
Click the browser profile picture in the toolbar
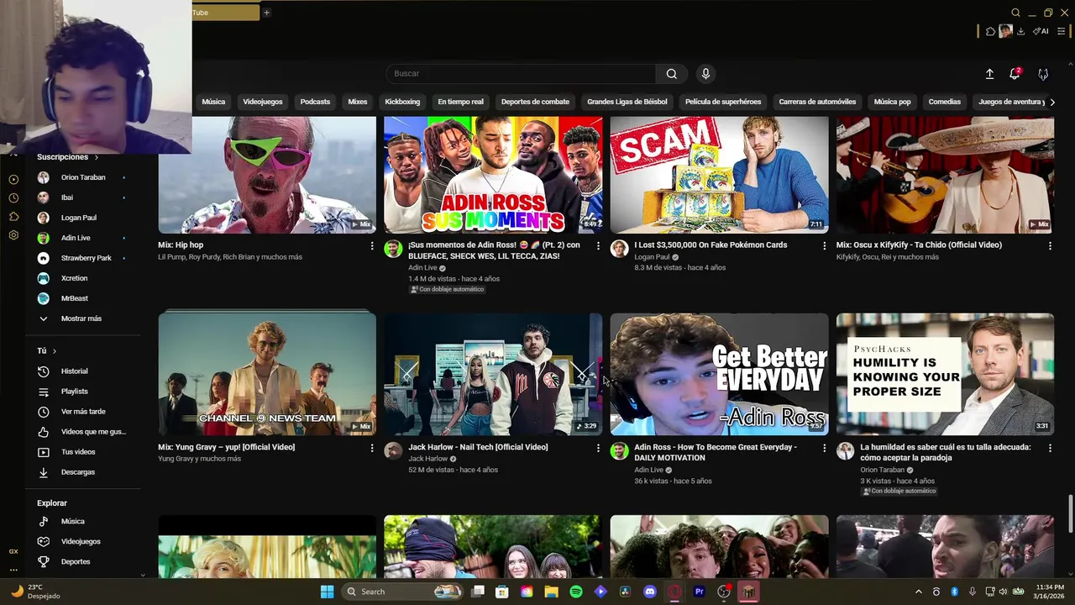[x=1005, y=31]
